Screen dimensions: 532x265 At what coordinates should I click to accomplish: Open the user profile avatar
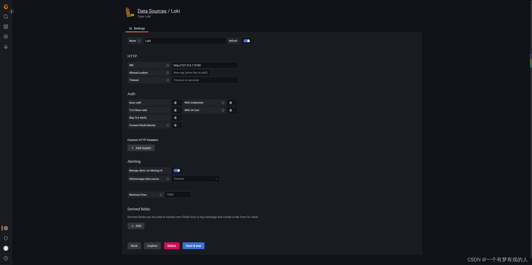pos(6,248)
